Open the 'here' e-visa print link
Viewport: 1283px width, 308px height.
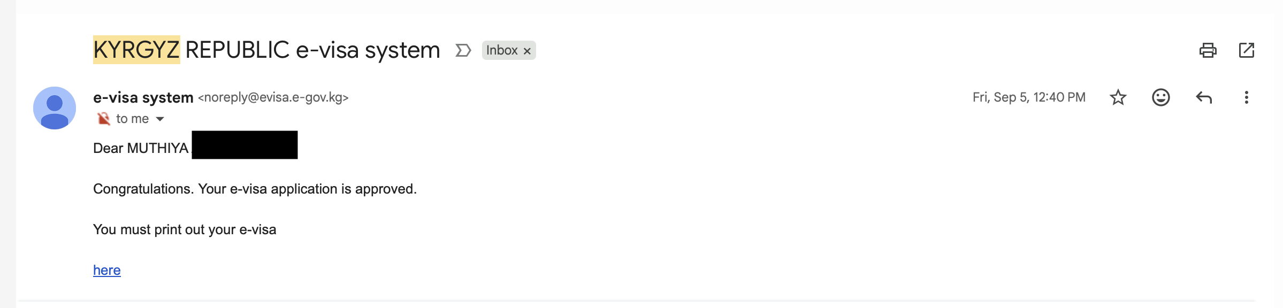click(x=107, y=270)
